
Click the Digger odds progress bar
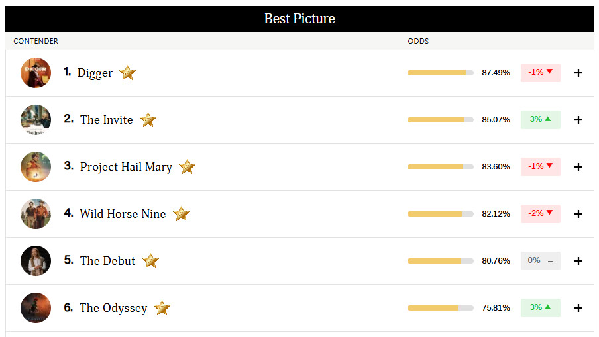(441, 73)
